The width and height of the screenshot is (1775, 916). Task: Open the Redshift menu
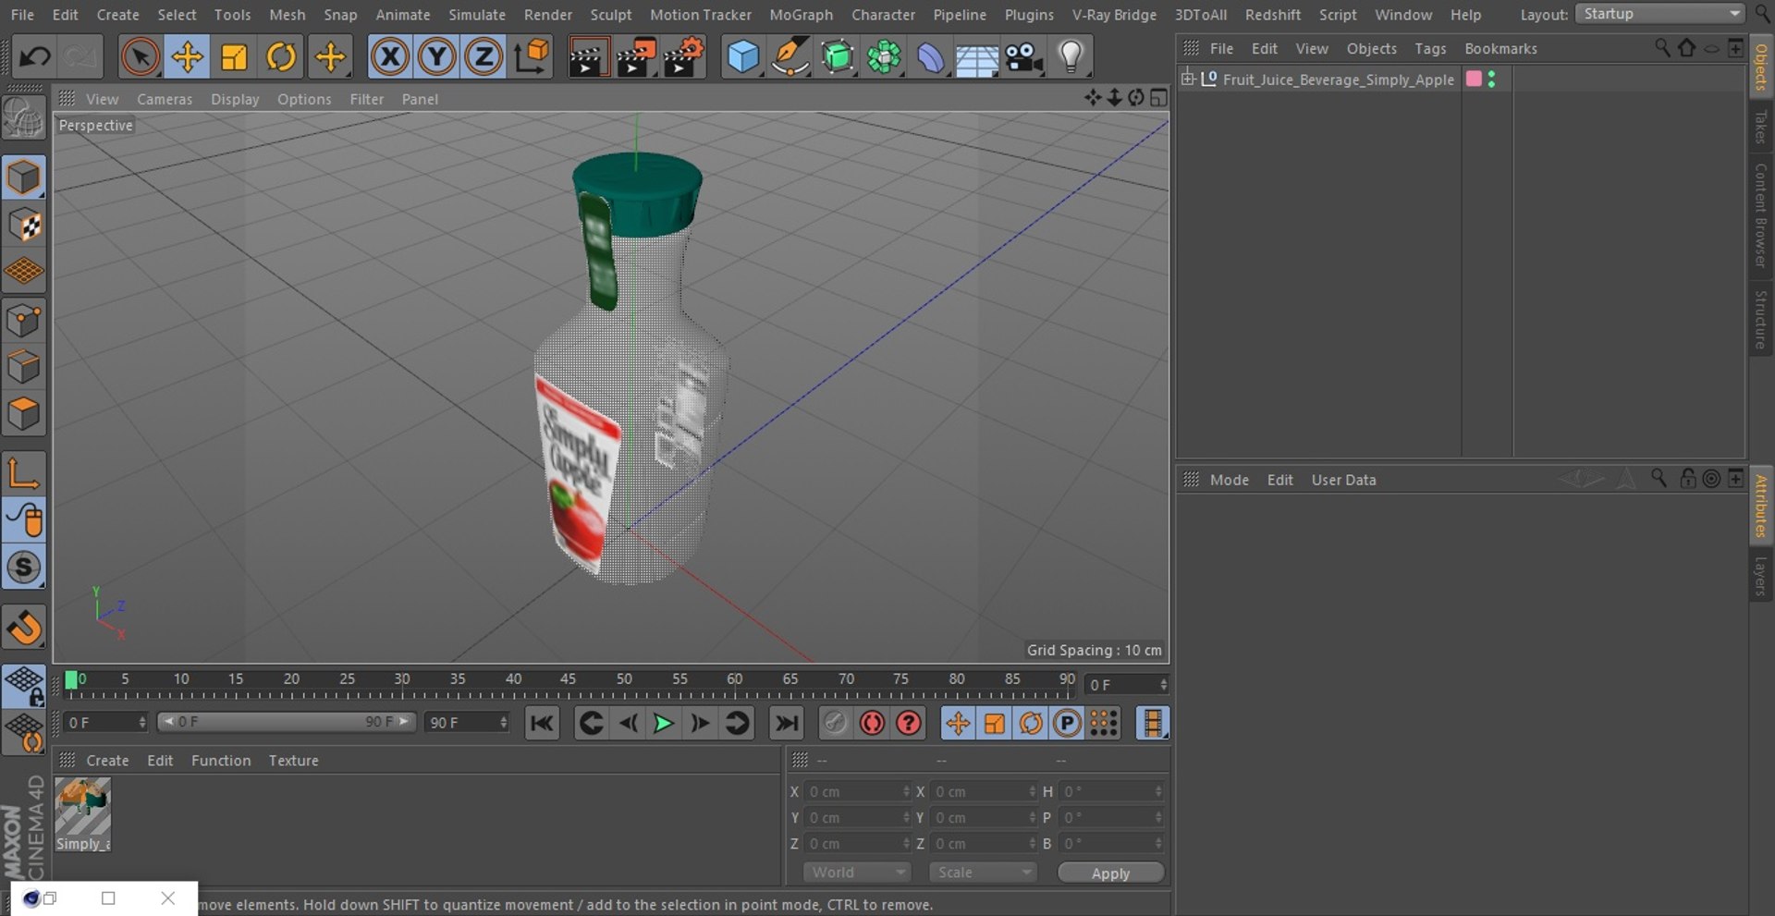[1272, 15]
